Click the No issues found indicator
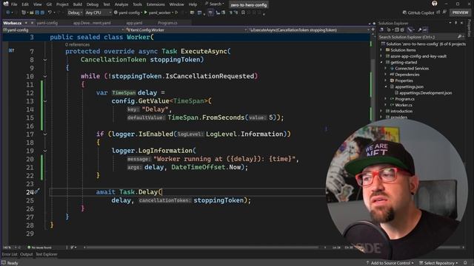This screenshot has height=266, width=474. click(39, 248)
